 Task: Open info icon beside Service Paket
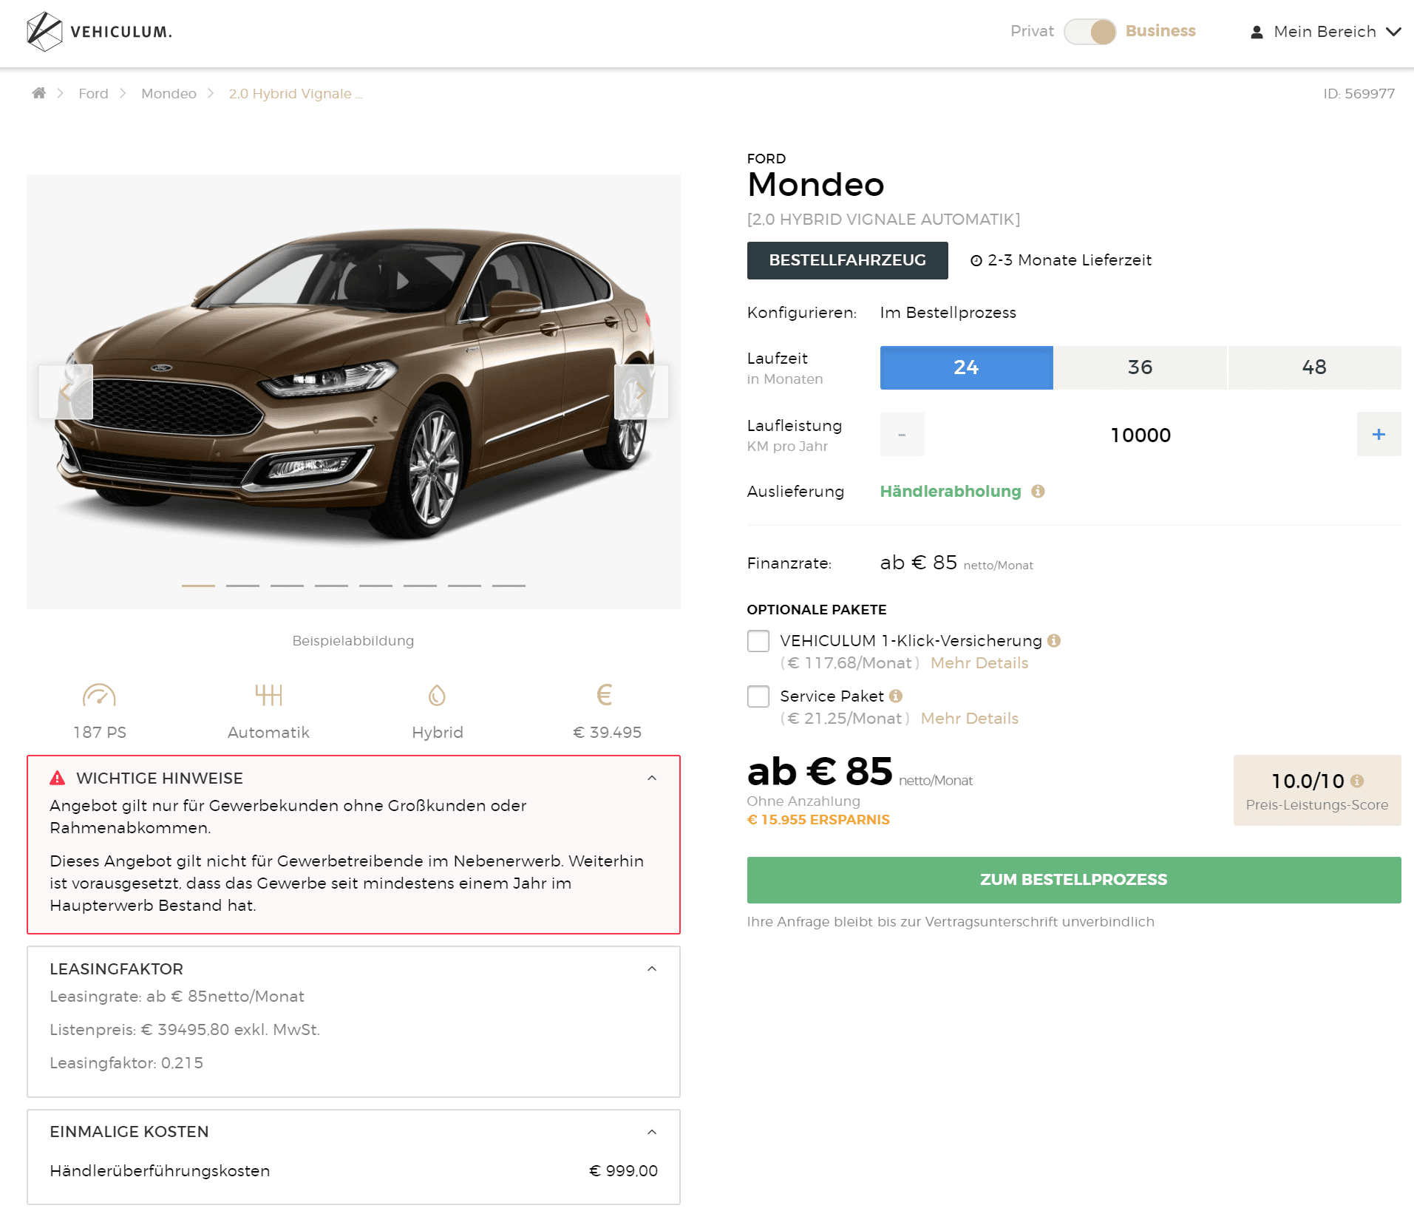896,696
